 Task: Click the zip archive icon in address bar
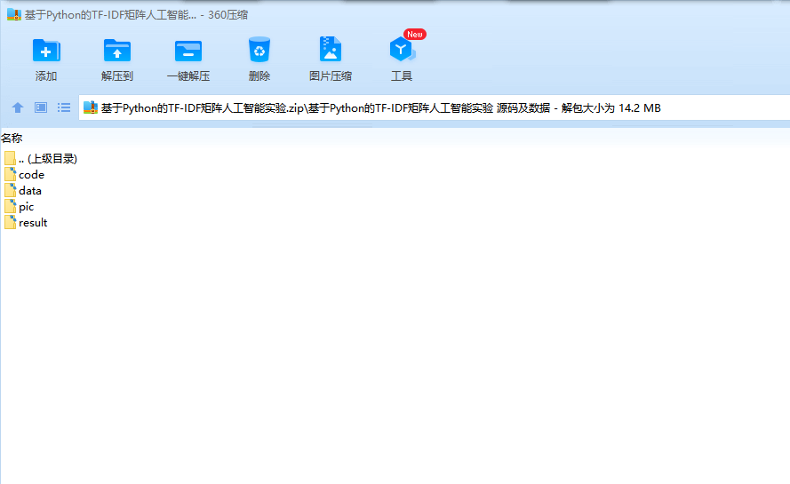90,107
